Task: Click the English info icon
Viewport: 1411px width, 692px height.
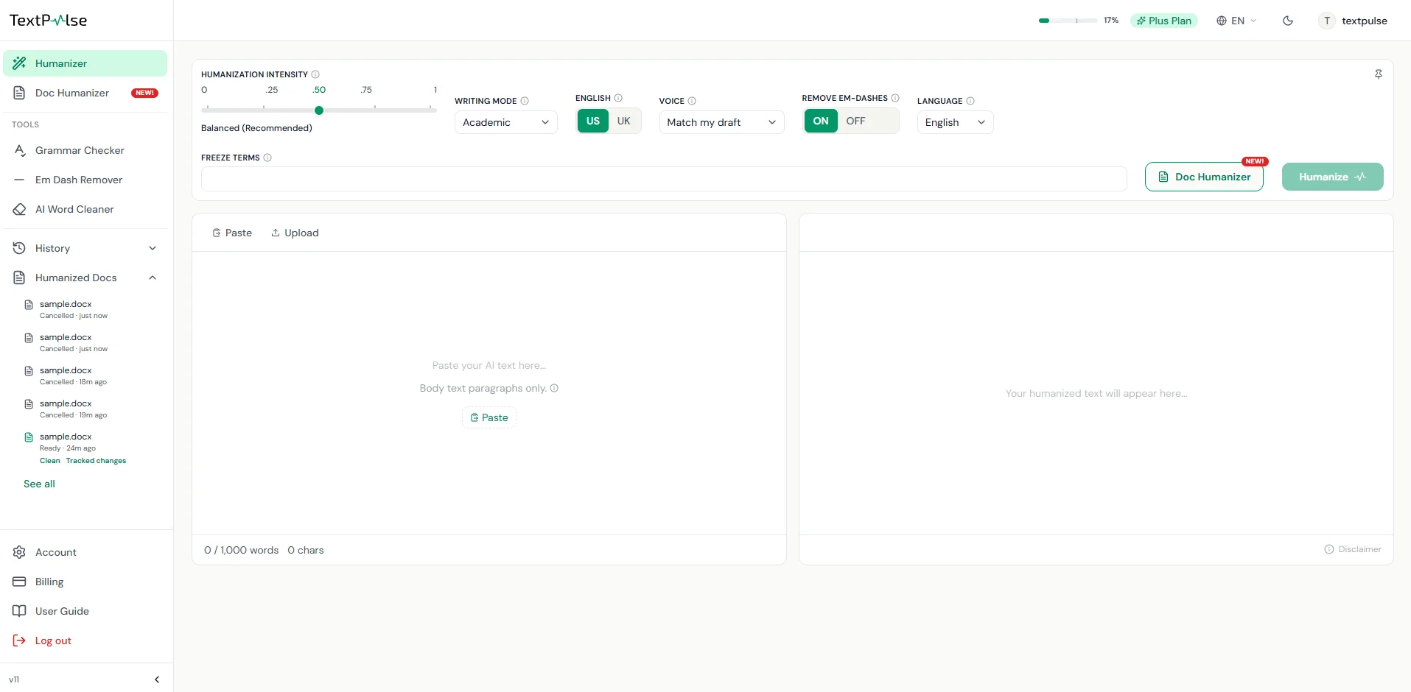Action: (618, 98)
